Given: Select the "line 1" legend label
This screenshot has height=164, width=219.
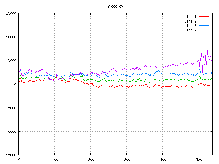Looking at the screenshot, I should coord(190,17).
